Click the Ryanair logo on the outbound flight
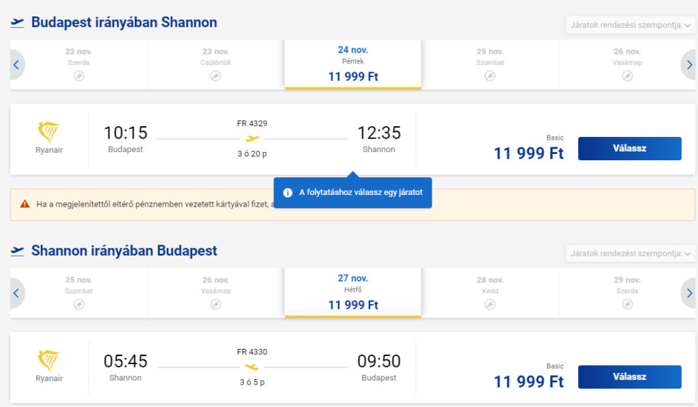Viewport: 698px width, 407px height. 49,132
